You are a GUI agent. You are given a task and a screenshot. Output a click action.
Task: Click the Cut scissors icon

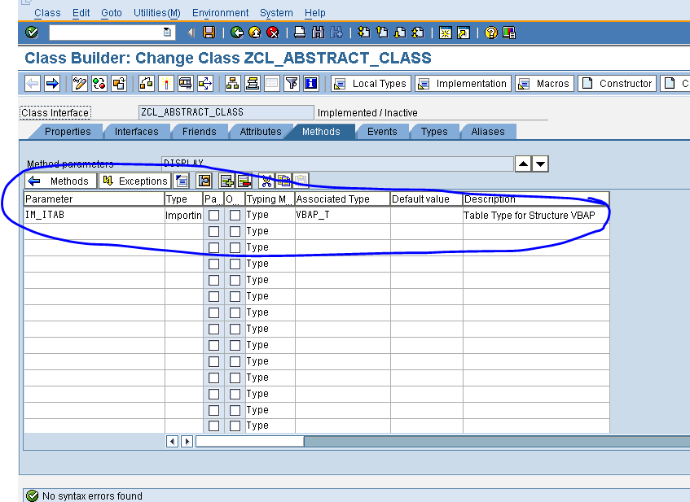(266, 181)
